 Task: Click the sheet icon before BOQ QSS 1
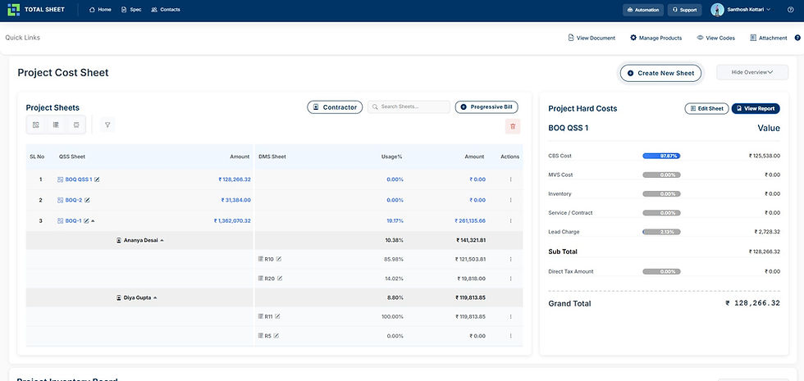tap(61, 179)
